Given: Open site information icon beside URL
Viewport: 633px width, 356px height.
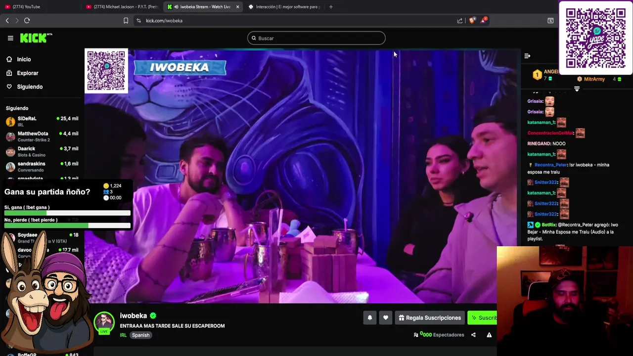Looking at the screenshot, I should tap(138, 20).
